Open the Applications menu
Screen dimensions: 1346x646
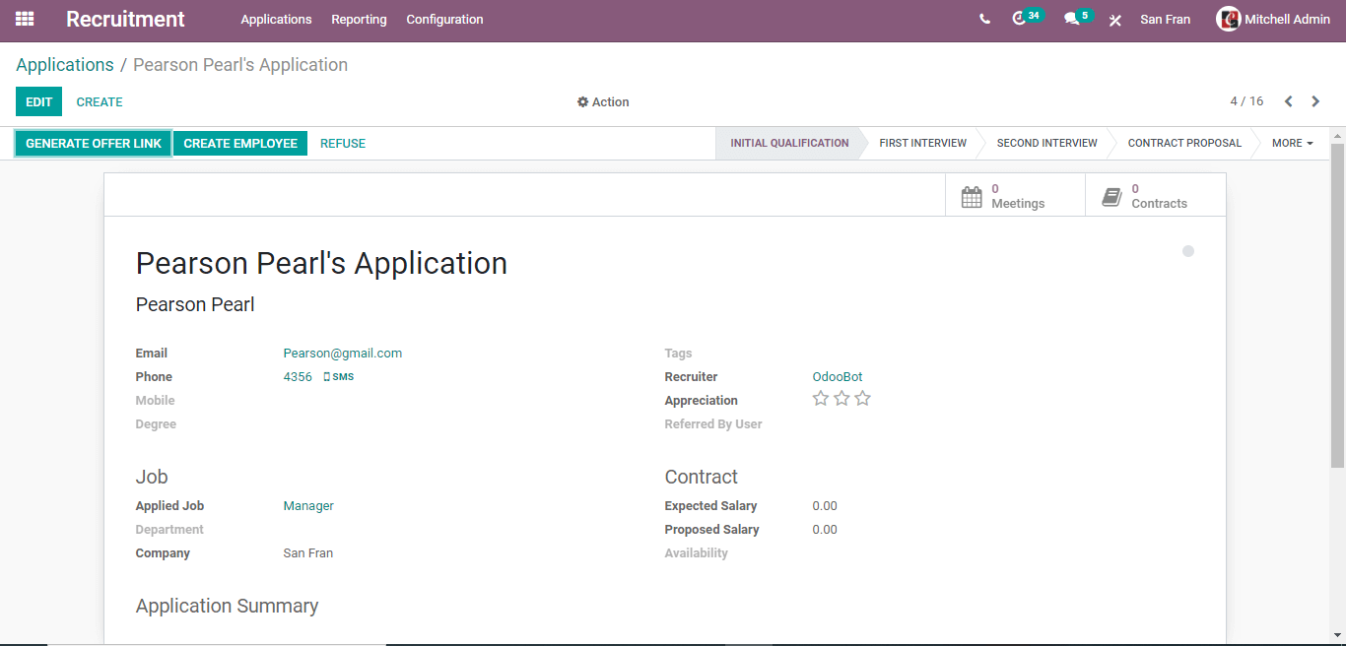pyautogui.click(x=276, y=19)
